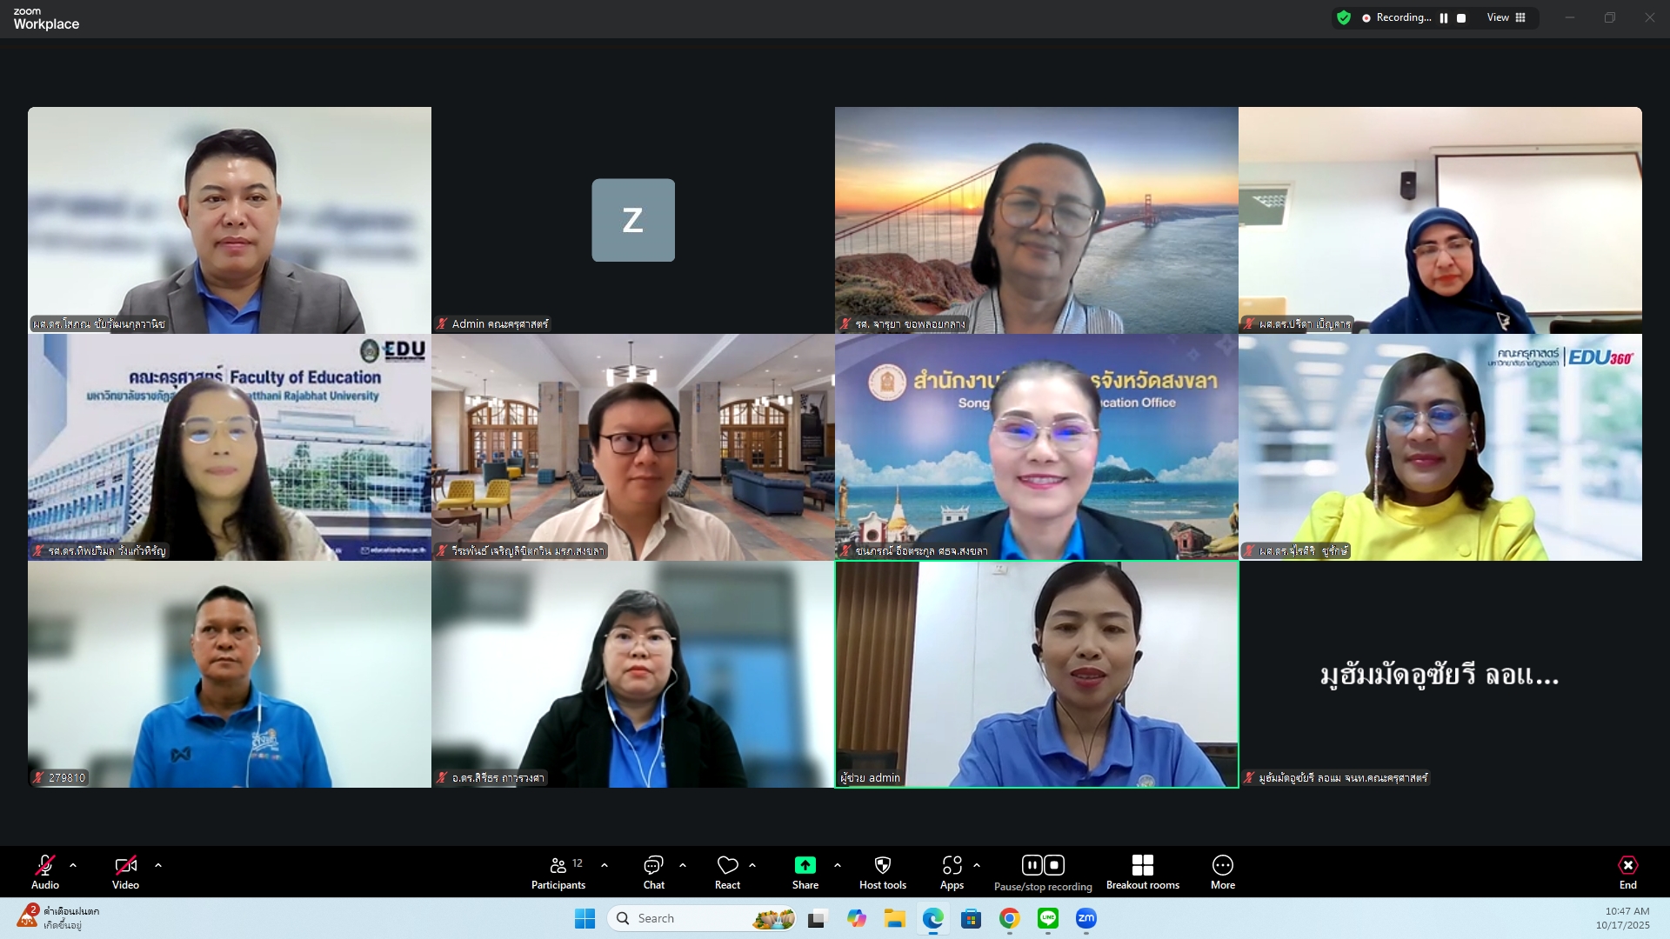Expand video options arrow
The height and width of the screenshot is (939, 1670).
[x=158, y=865]
